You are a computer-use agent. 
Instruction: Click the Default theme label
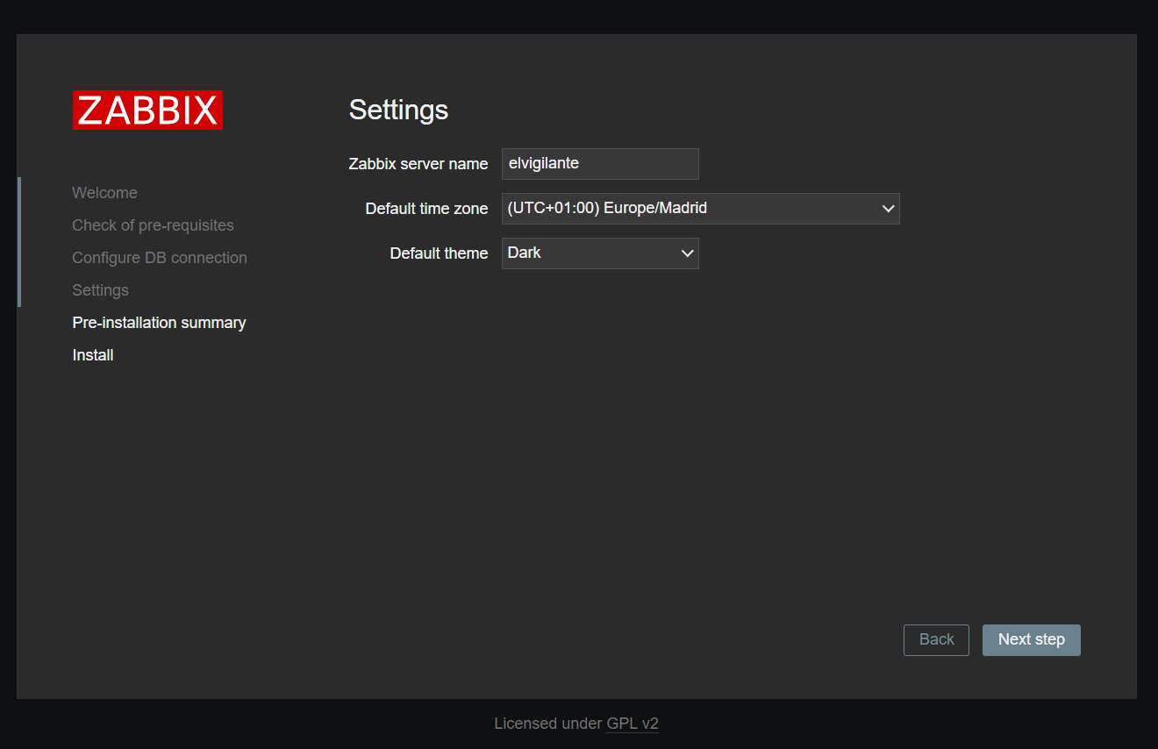tap(439, 253)
